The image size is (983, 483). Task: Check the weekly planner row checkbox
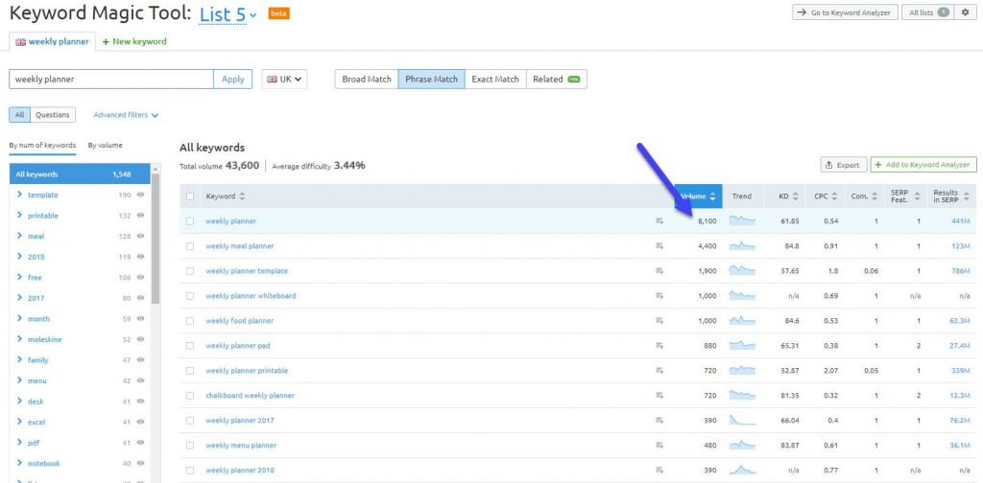coord(190,221)
